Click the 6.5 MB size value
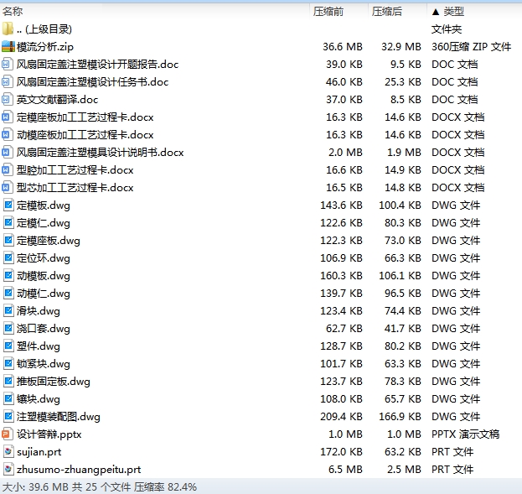This screenshot has height=494, width=522. pyautogui.click(x=345, y=470)
